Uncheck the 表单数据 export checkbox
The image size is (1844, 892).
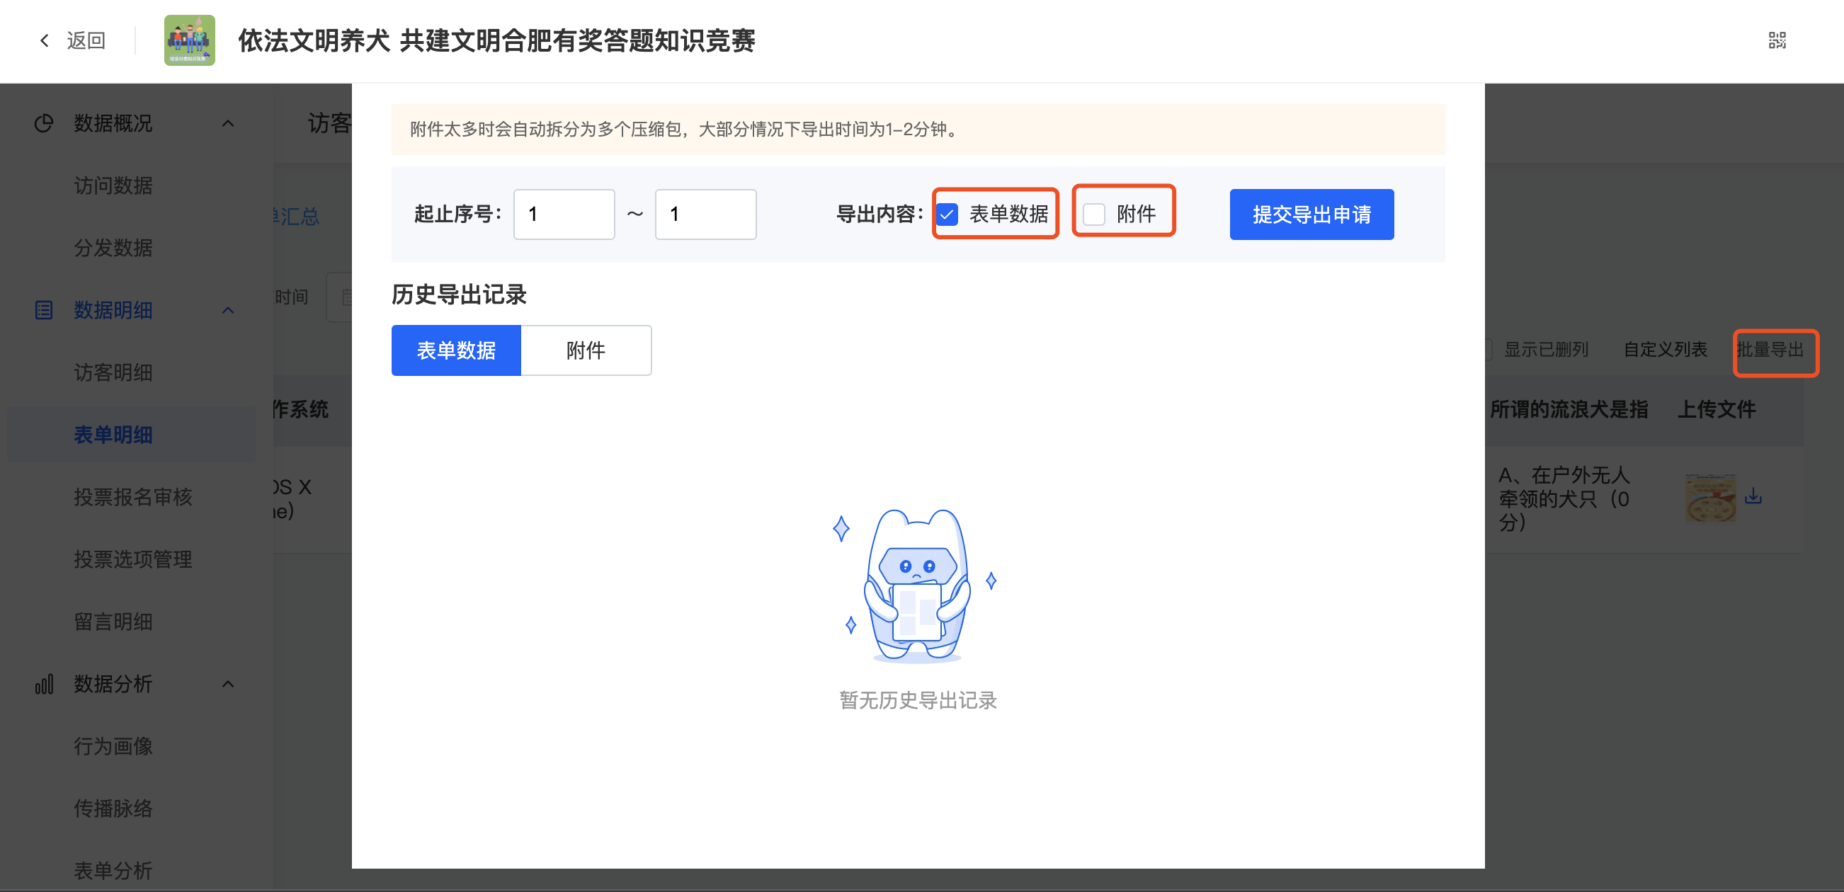(947, 214)
